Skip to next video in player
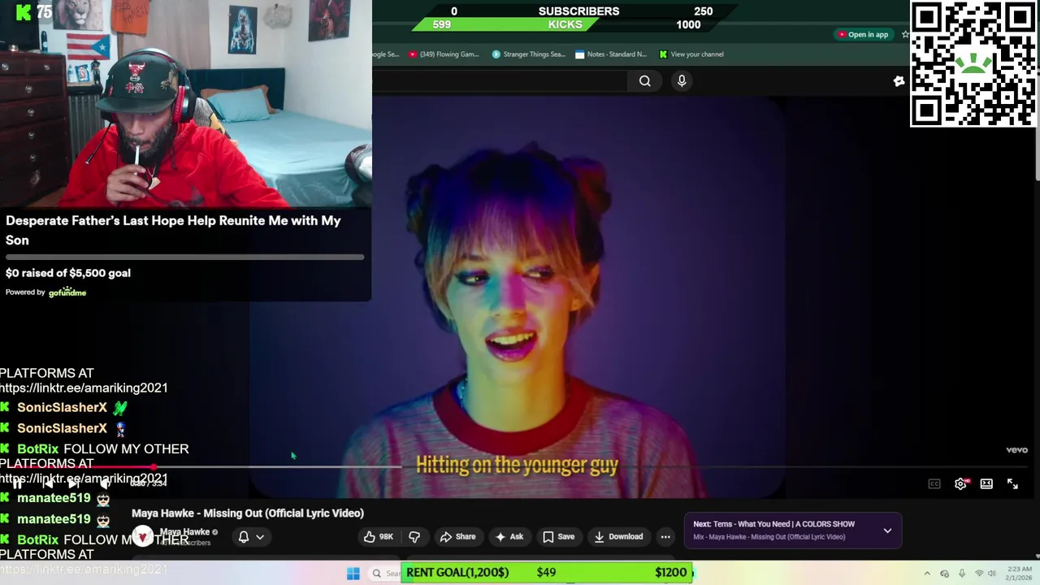The image size is (1040, 585). 74,483
